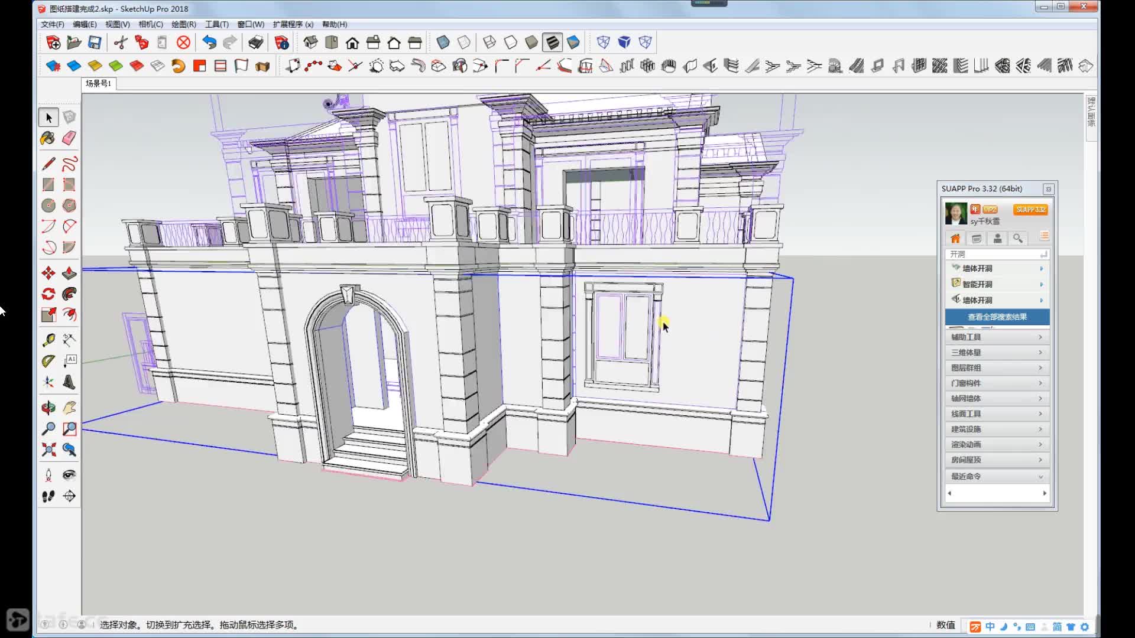Select the Push/Pull tool
The image size is (1135, 638).
pyautogui.click(x=69, y=273)
